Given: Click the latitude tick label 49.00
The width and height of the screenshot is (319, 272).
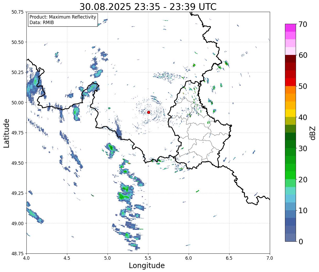Looking at the screenshot, I should pyautogui.click(x=18, y=223).
